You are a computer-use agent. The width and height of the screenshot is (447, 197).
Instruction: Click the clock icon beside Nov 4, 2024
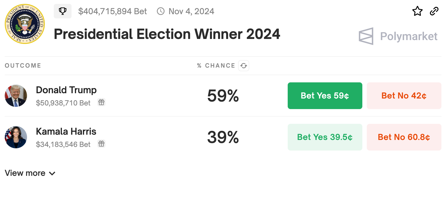[161, 11]
